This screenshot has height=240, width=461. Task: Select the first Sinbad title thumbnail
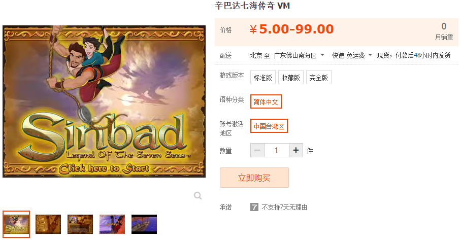[x=16, y=224]
